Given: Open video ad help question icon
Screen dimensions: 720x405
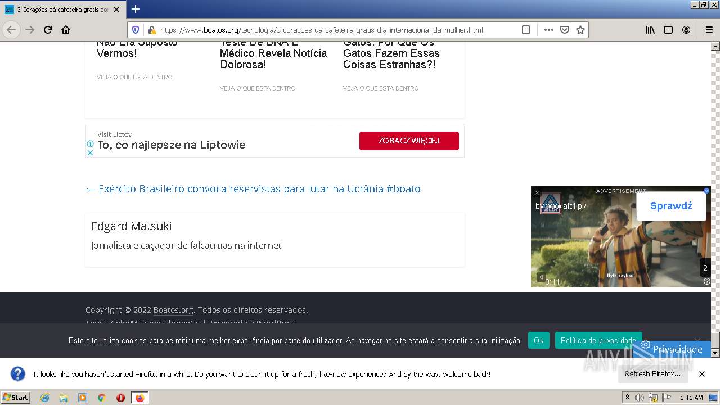Looking at the screenshot, I should pyautogui.click(x=706, y=281).
